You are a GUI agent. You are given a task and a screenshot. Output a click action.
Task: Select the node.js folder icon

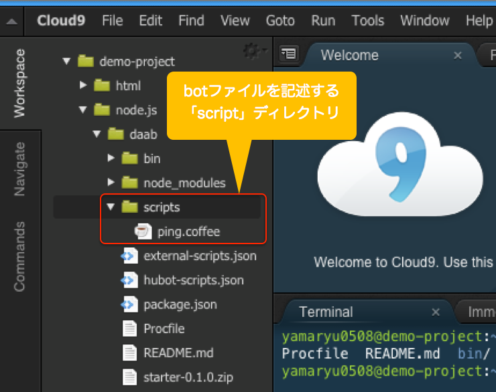[102, 110]
